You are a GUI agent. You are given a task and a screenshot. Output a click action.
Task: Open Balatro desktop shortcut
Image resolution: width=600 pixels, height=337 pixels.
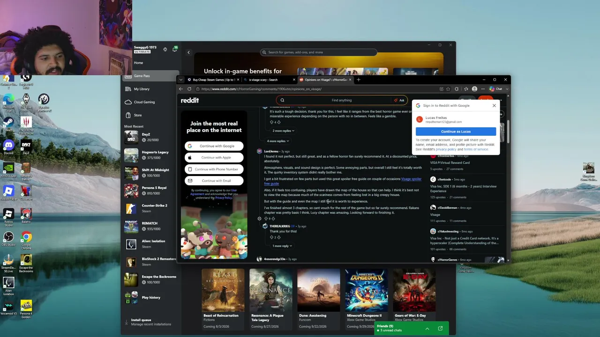[26, 216]
